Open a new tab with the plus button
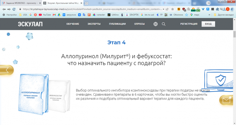 [x=87, y=3]
